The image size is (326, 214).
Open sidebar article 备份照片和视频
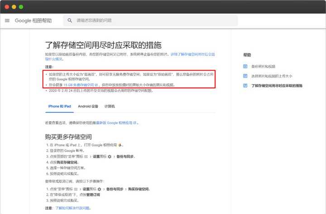tap(263, 67)
